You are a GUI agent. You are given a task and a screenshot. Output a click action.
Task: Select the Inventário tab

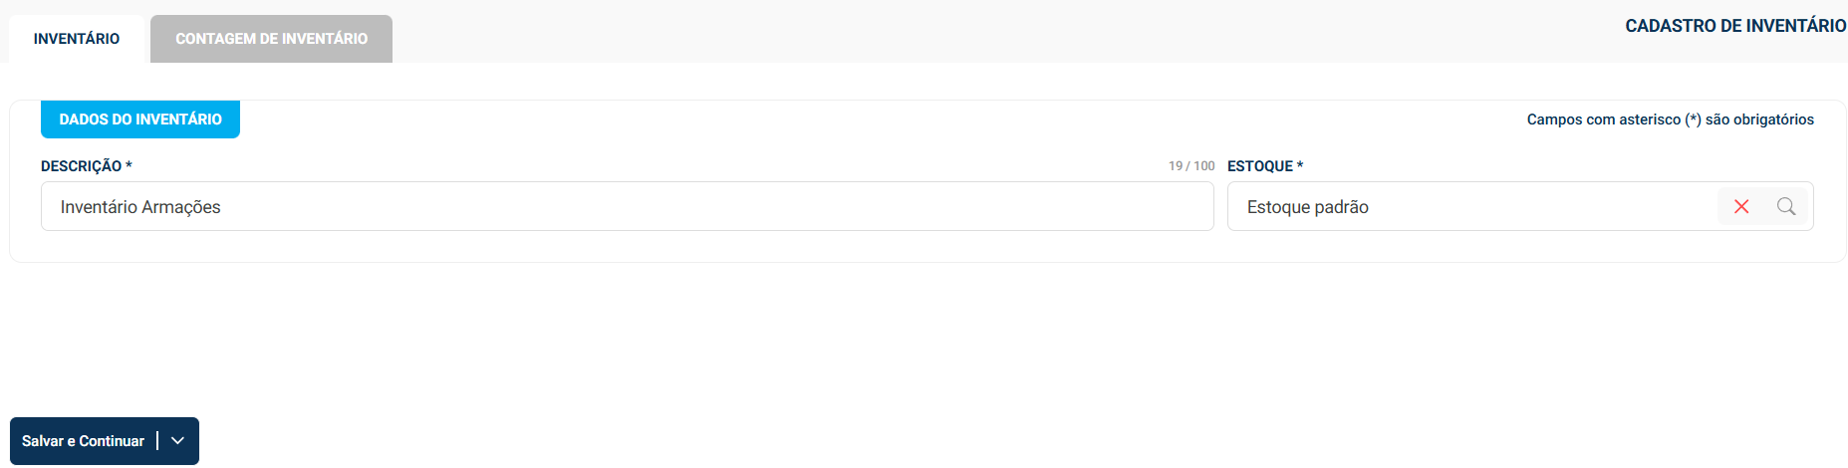[77, 39]
